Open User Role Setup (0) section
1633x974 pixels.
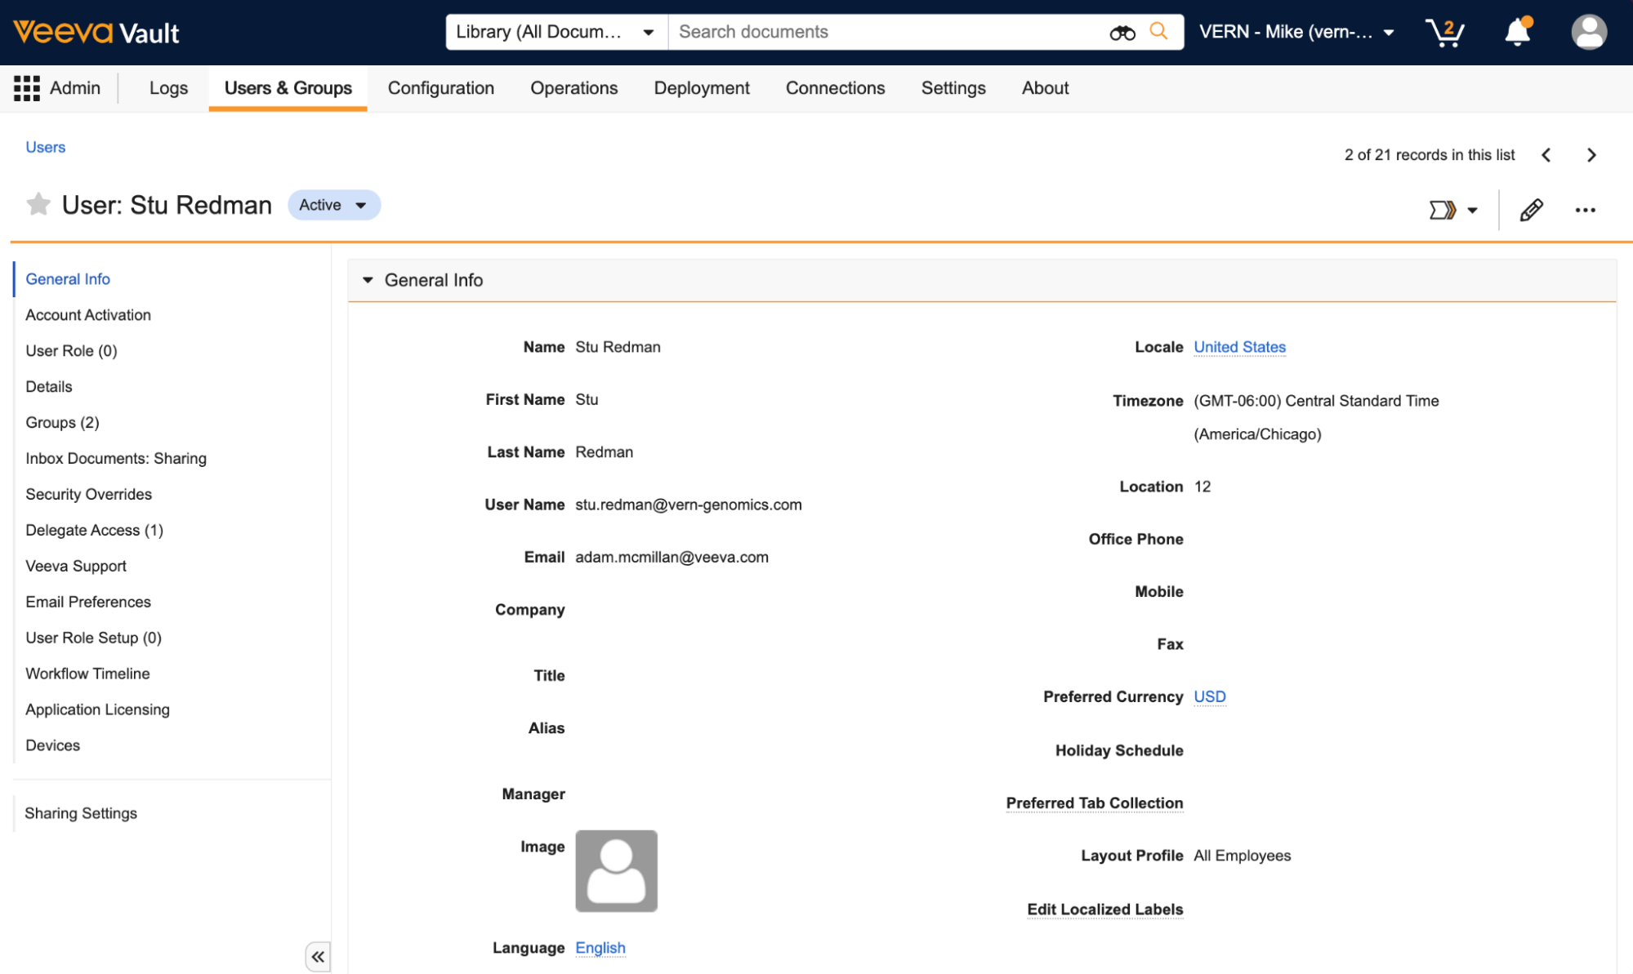93,638
